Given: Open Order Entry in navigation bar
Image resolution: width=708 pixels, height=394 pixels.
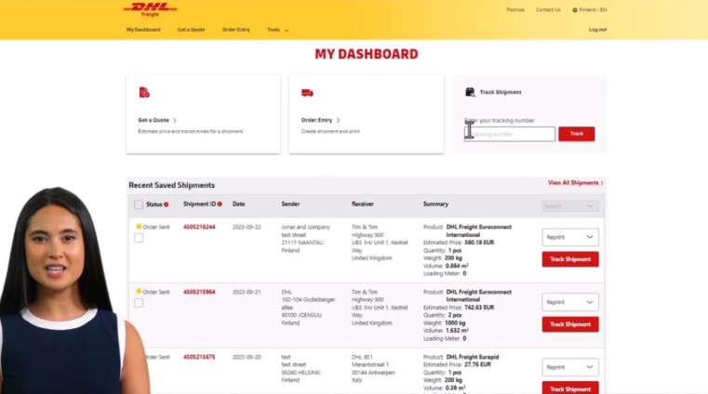Looking at the screenshot, I should pos(235,30).
